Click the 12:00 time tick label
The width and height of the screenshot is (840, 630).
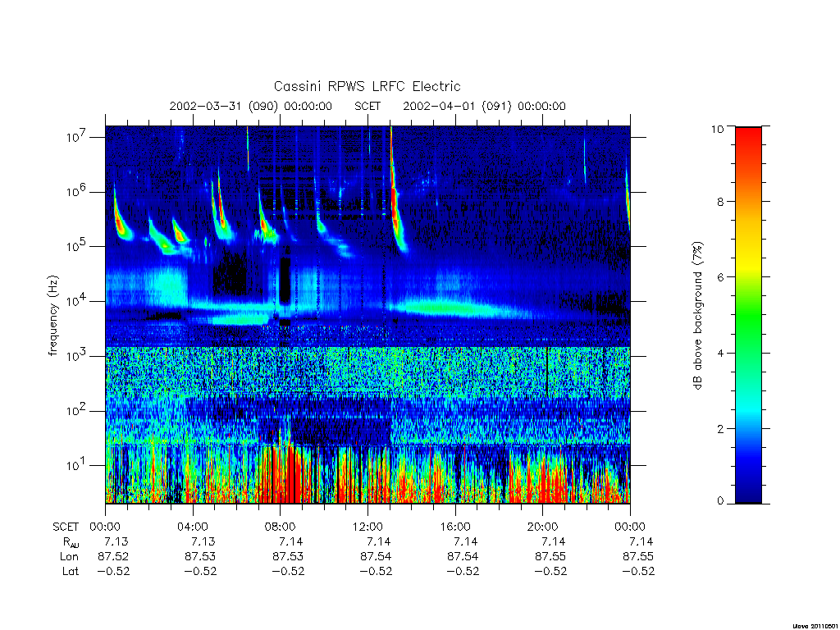point(367,527)
